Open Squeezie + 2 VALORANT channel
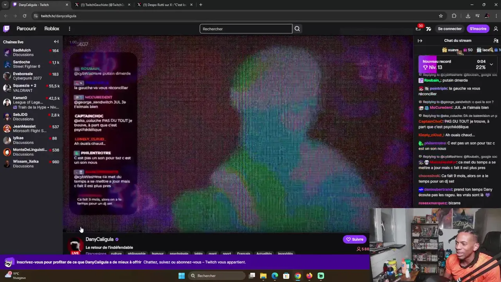Image resolution: width=501 pixels, height=282 pixels. point(31,88)
